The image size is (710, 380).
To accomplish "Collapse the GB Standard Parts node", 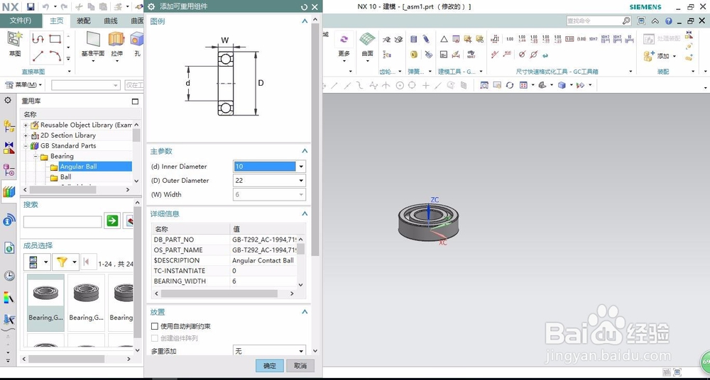I will [x=26, y=146].
